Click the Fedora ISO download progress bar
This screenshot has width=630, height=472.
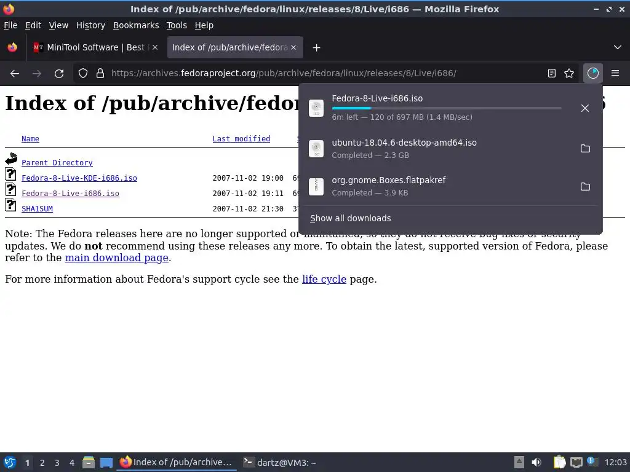pyautogui.click(x=447, y=108)
